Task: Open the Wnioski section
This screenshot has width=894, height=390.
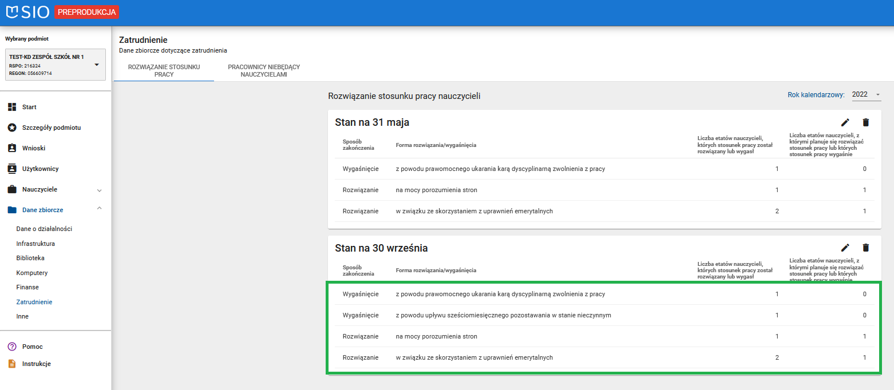Action: 34,148
